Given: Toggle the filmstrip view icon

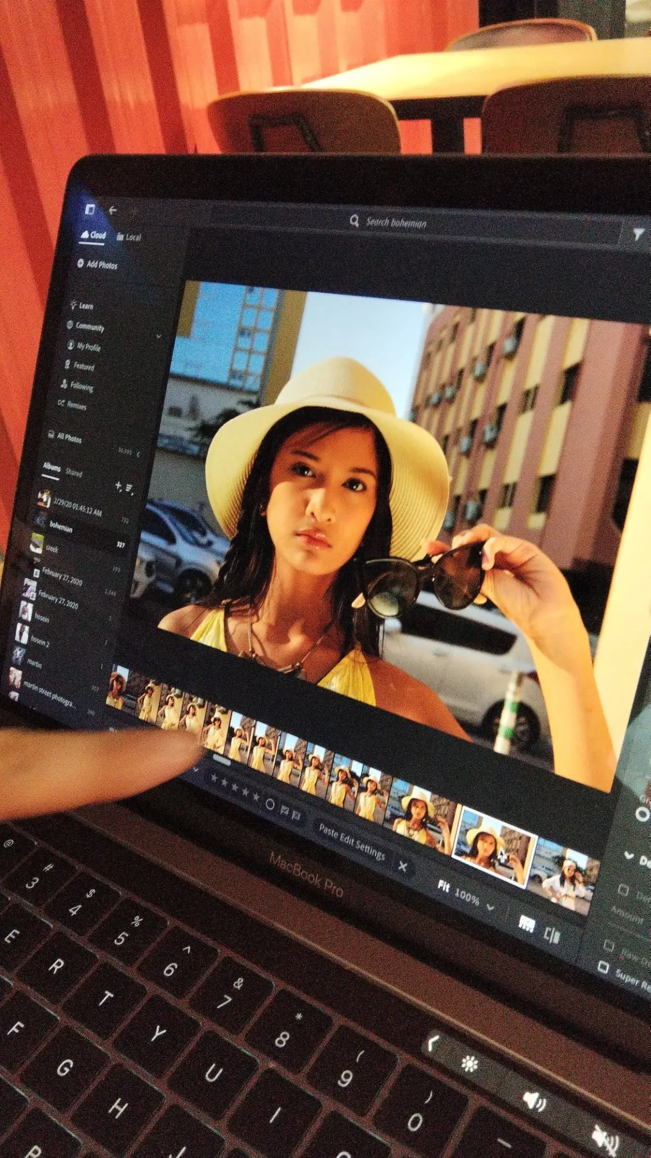Looking at the screenshot, I should pyautogui.click(x=526, y=923).
